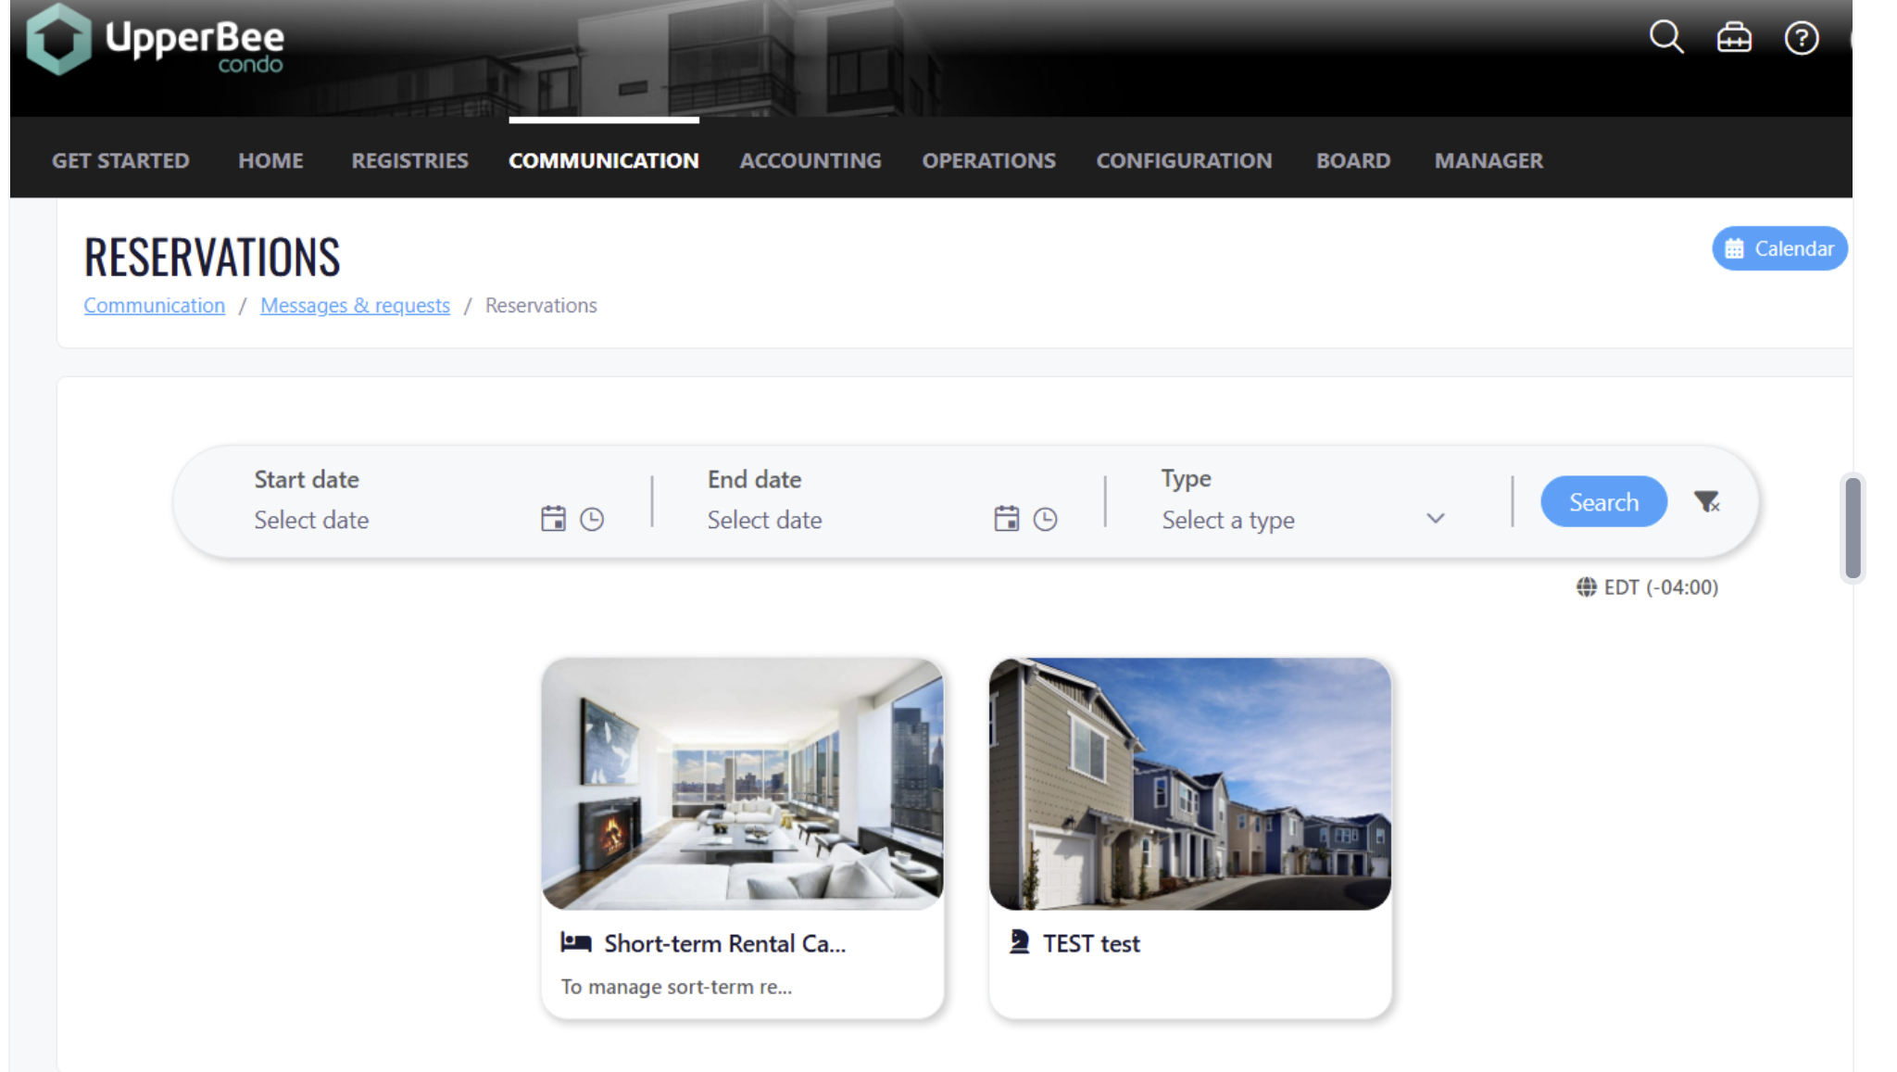Open Start date clock time icon

(592, 519)
